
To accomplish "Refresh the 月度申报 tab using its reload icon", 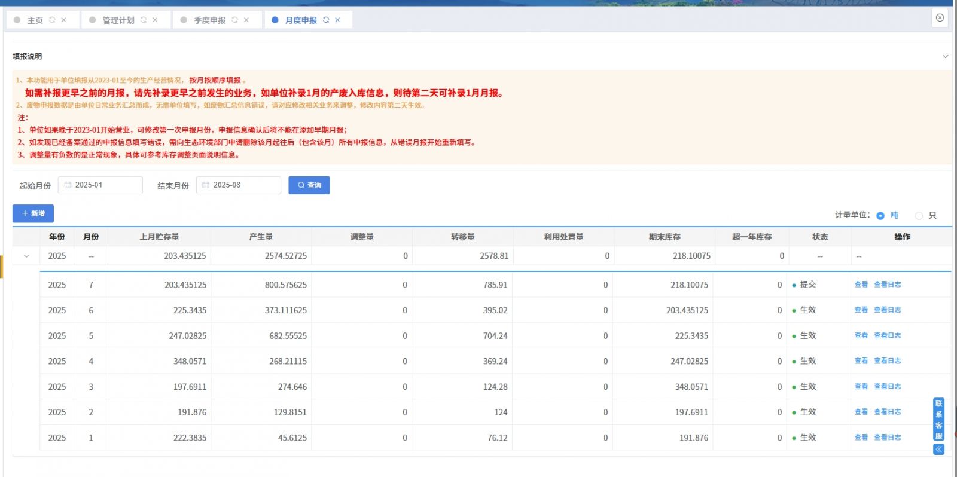I will [326, 20].
